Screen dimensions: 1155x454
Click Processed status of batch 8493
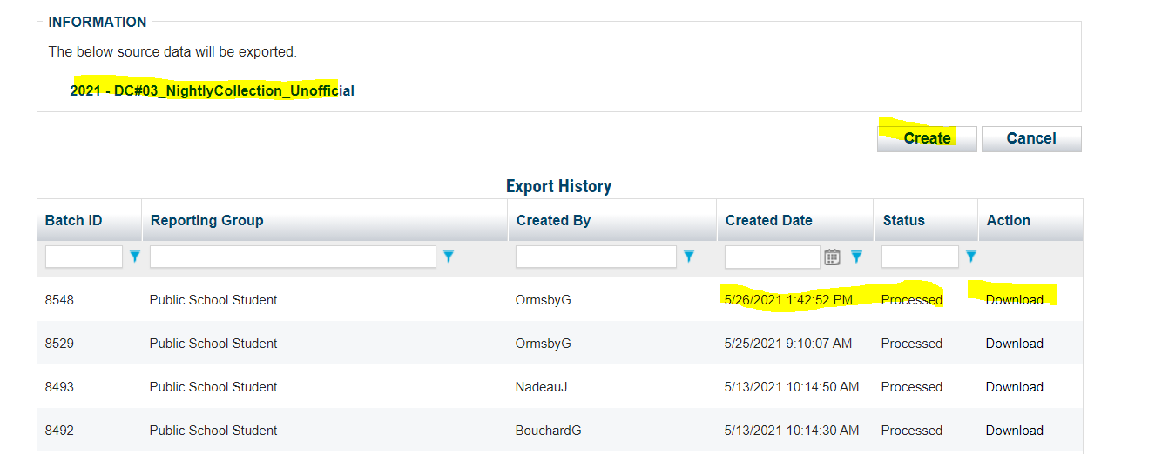click(x=912, y=387)
